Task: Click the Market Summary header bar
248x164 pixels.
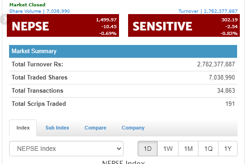Action: tap(123, 51)
